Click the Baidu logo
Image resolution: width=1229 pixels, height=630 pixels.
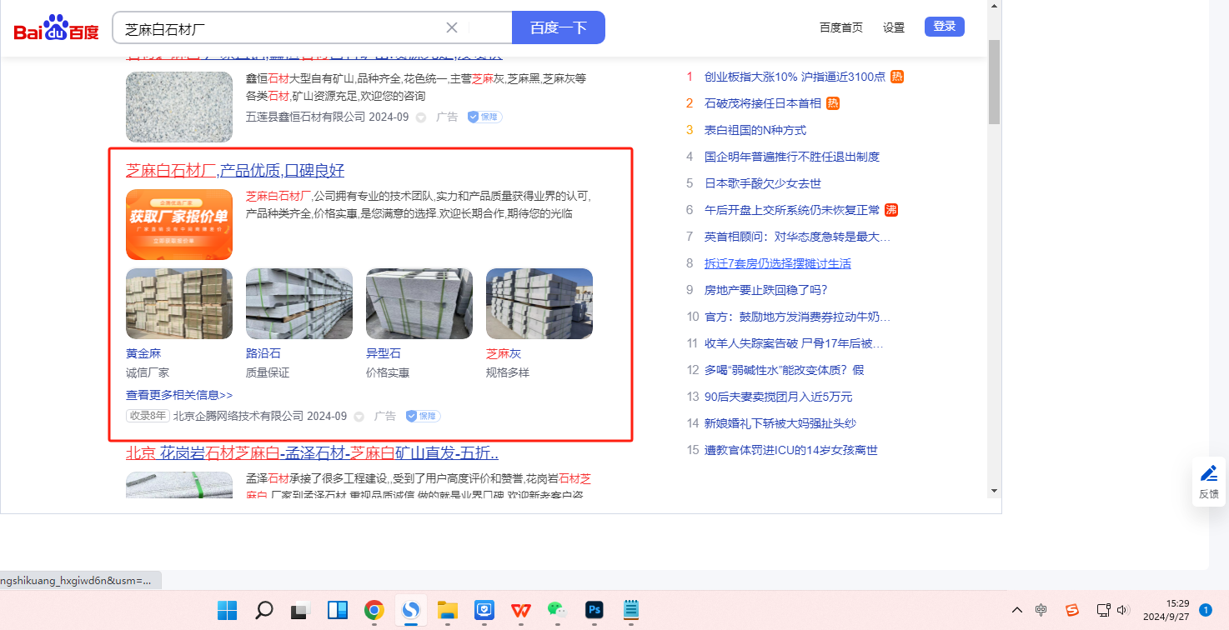56,28
